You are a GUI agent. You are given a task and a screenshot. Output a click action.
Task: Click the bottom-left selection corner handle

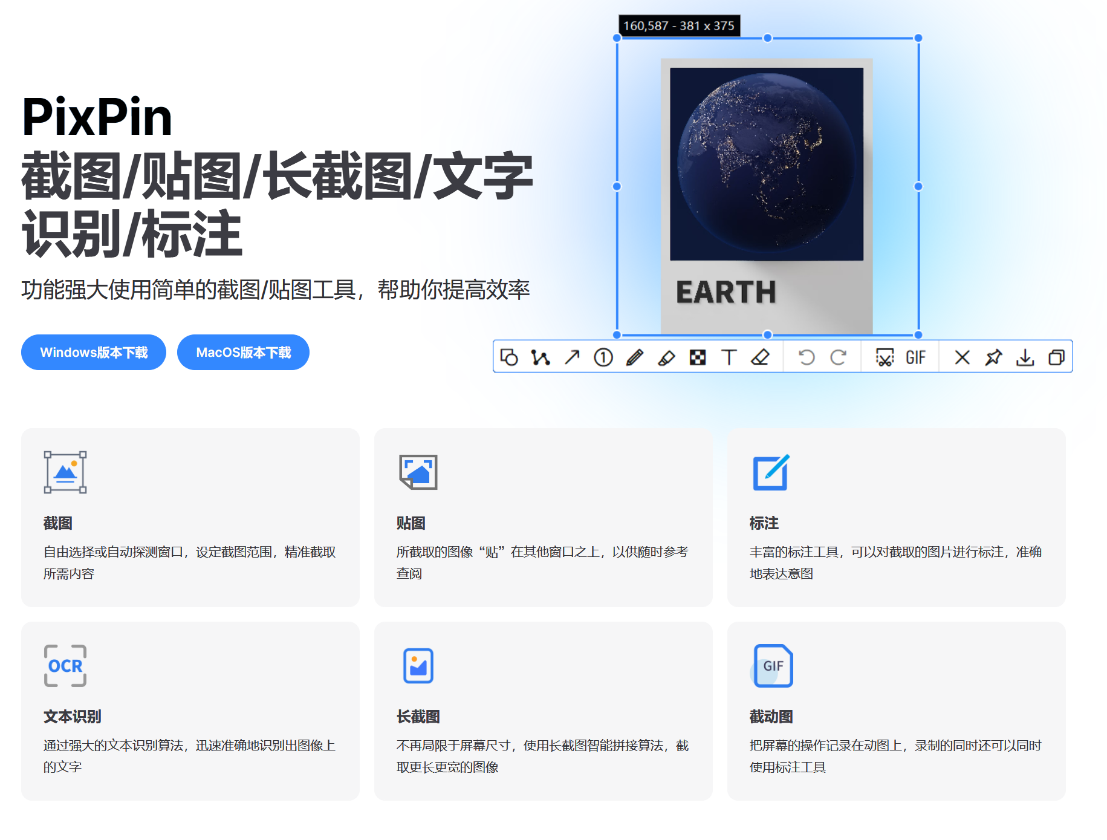(x=617, y=334)
